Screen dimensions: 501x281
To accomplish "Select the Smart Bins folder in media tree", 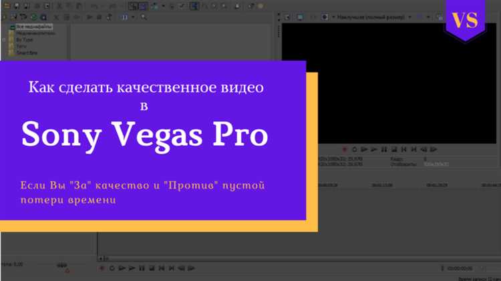I will [27, 51].
